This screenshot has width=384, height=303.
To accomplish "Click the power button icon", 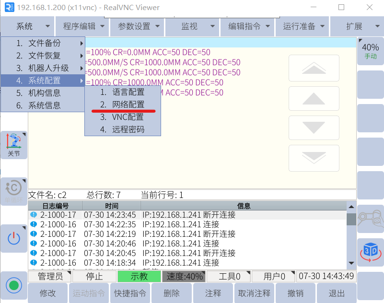I will (x=13, y=238).
